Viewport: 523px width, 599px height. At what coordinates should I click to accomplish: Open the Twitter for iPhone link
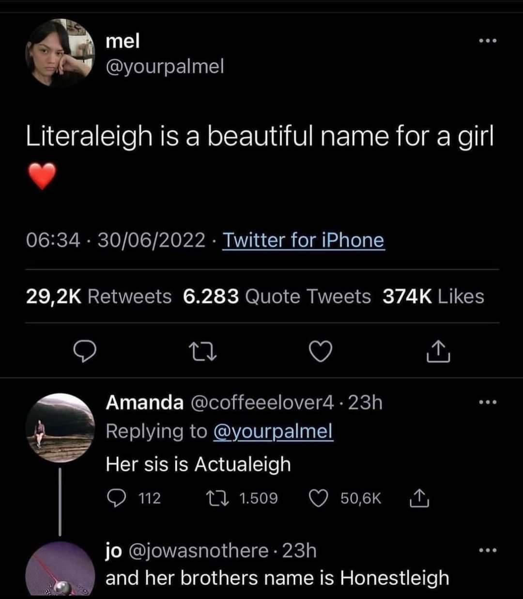point(303,240)
